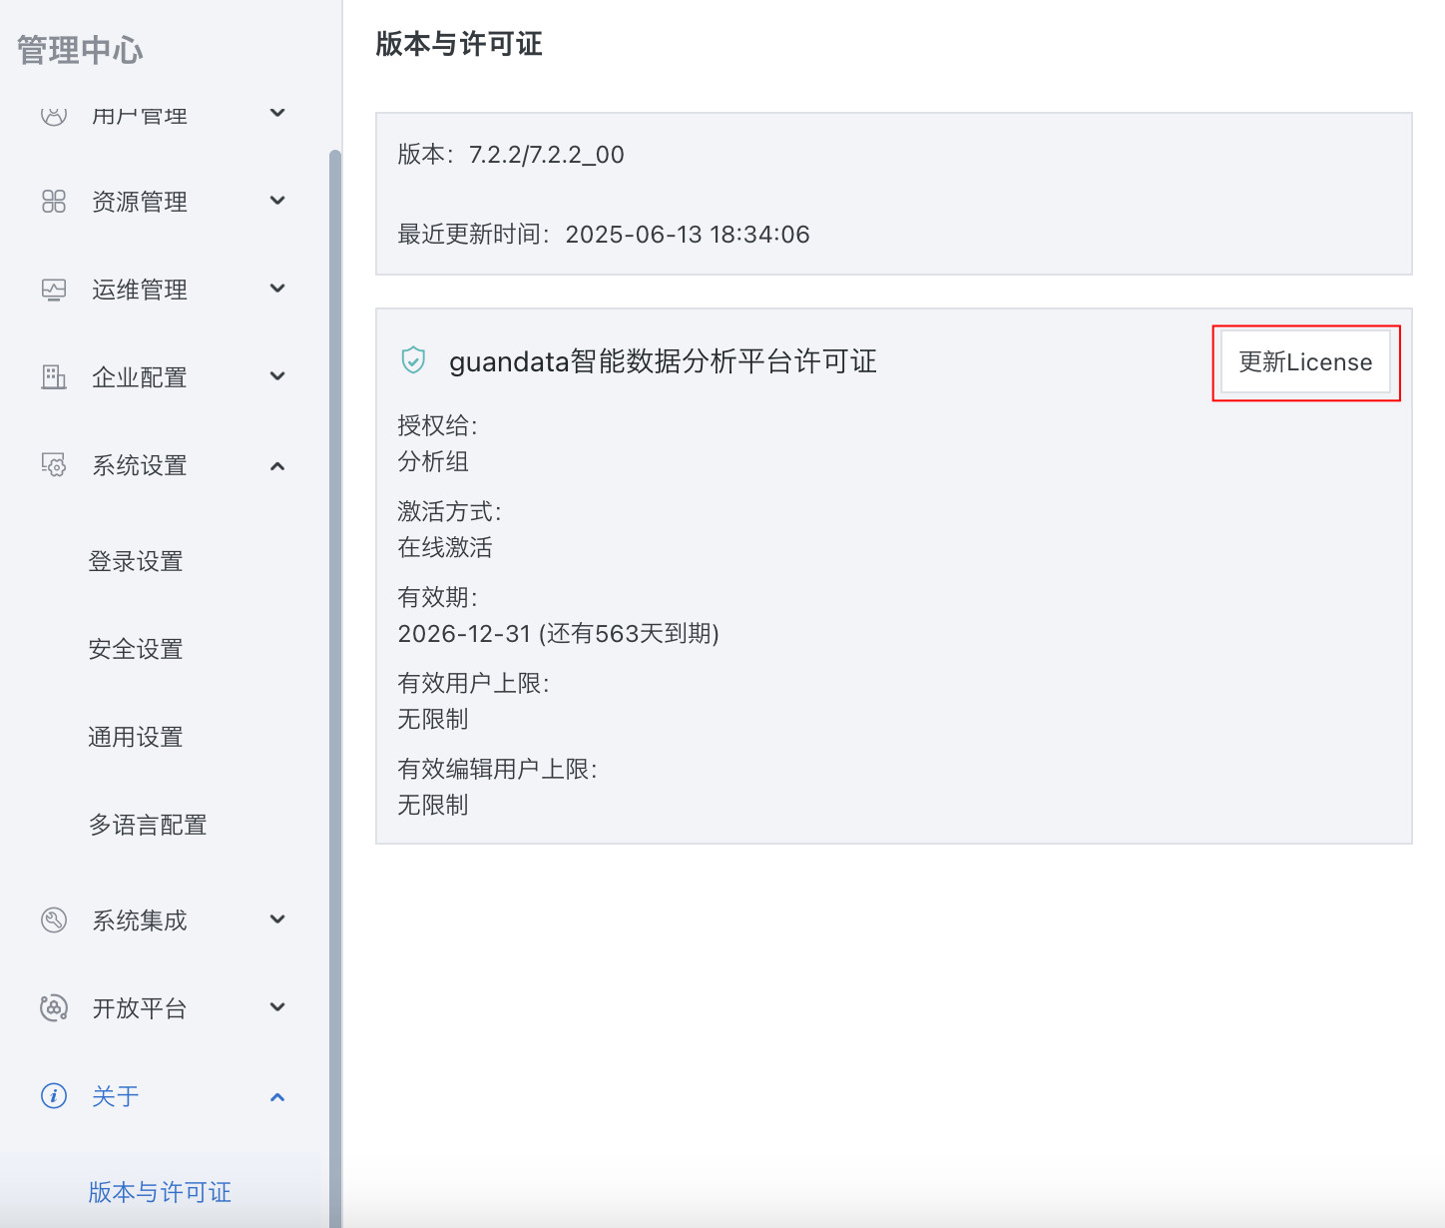Click the System Integration (系统集成) wrench icon
The height and width of the screenshot is (1228, 1445).
coord(54,921)
